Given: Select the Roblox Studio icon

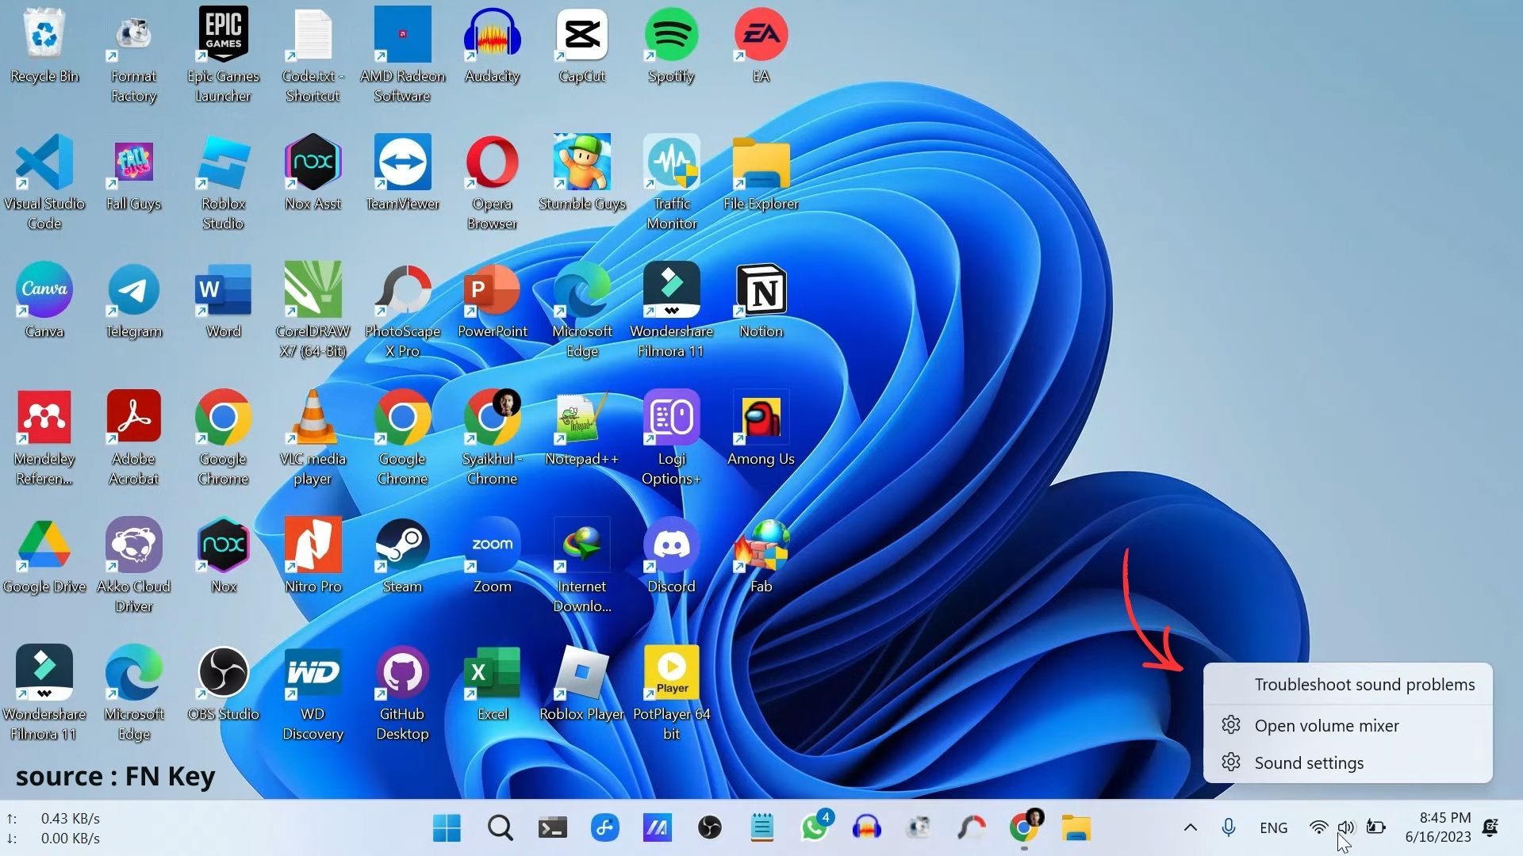Looking at the screenshot, I should pos(223,182).
